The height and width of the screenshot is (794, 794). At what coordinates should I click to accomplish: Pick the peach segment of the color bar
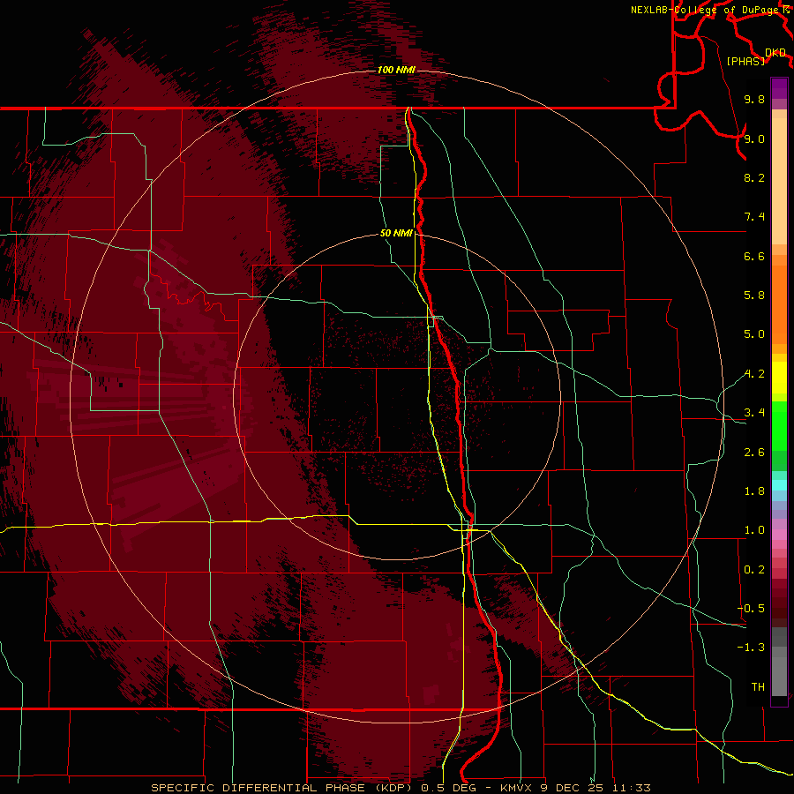pyautogui.click(x=779, y=181)
